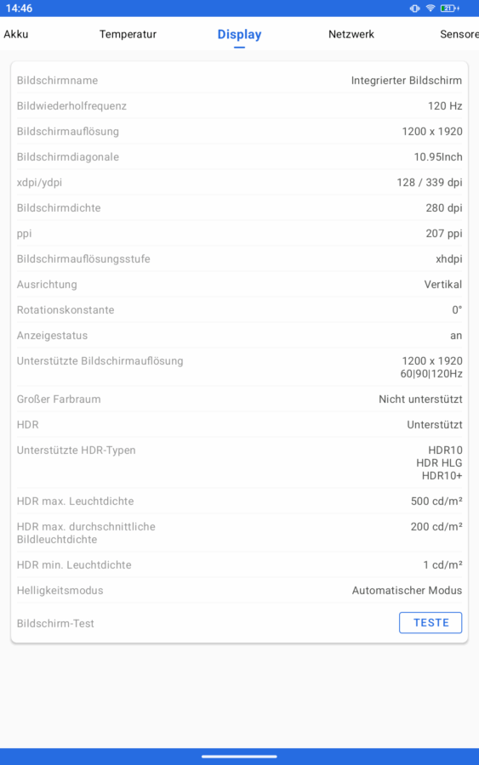Tap the Bildschirmauflösung 1200 x 1920 value

tap(431, 131)
